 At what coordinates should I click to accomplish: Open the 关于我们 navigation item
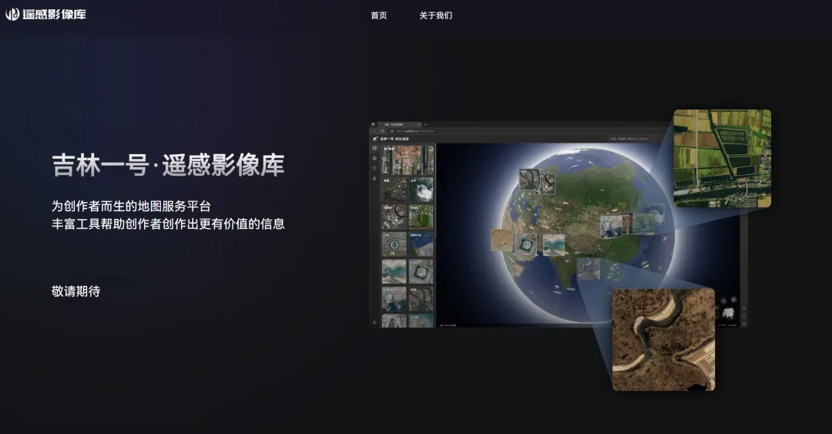[x=435, y=15]
